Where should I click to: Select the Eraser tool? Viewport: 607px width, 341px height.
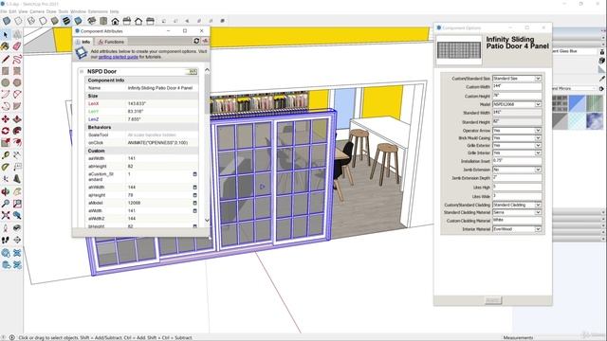pos(17,46)
